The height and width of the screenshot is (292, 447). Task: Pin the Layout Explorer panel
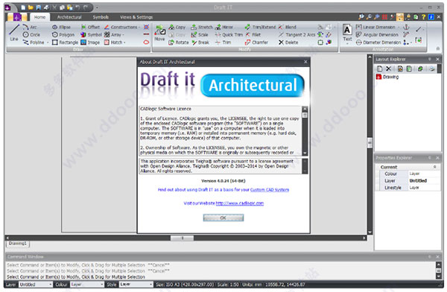pyautogui.click(x=430, y=59)
